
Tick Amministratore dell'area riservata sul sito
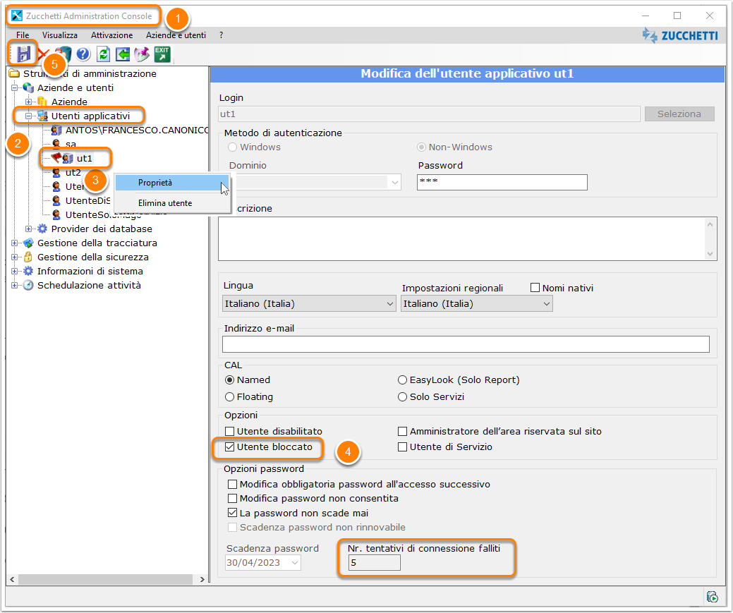pyautogui.click(x=403, y=431)
